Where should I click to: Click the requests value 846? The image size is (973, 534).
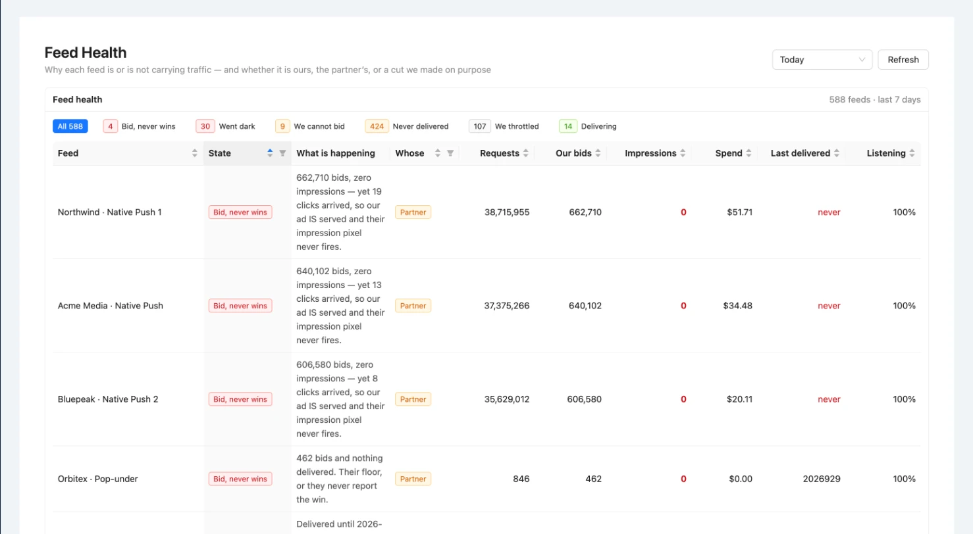521,479
